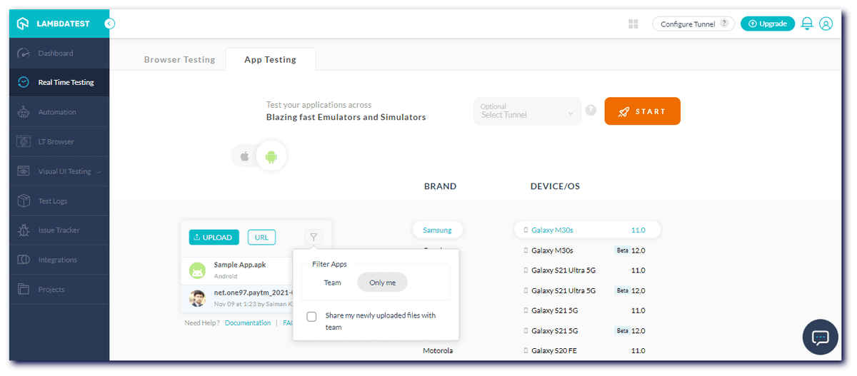Click the Projects folder icon

(x=24, y=289)
